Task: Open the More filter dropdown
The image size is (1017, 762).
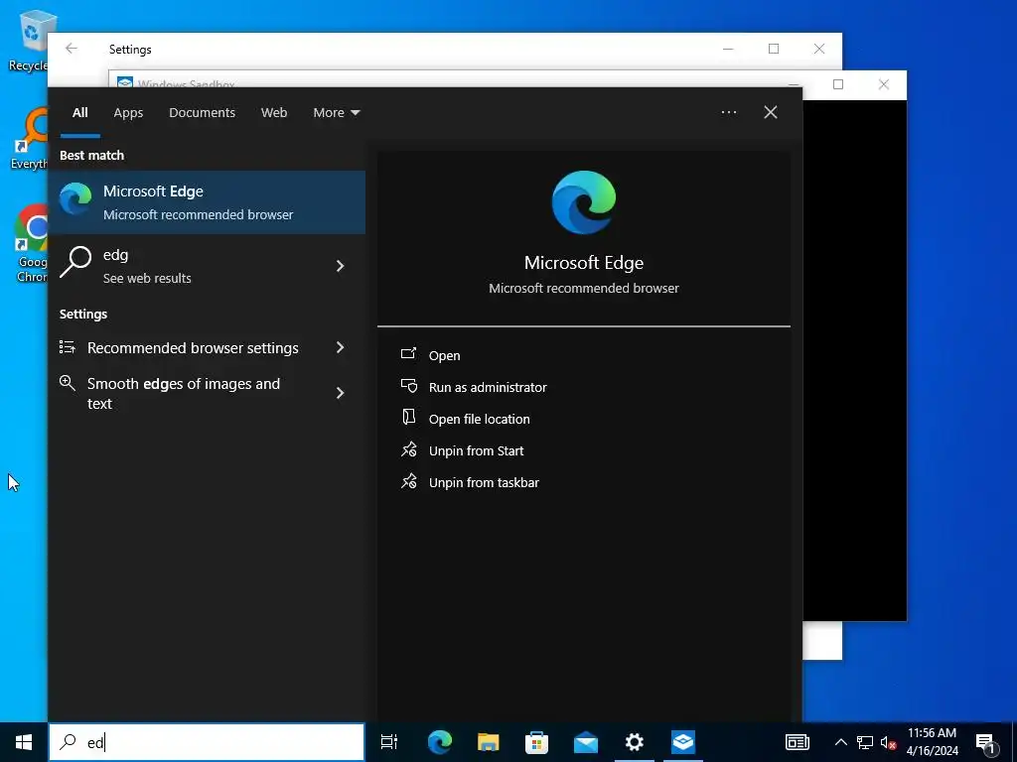Action: pos(336,113)
